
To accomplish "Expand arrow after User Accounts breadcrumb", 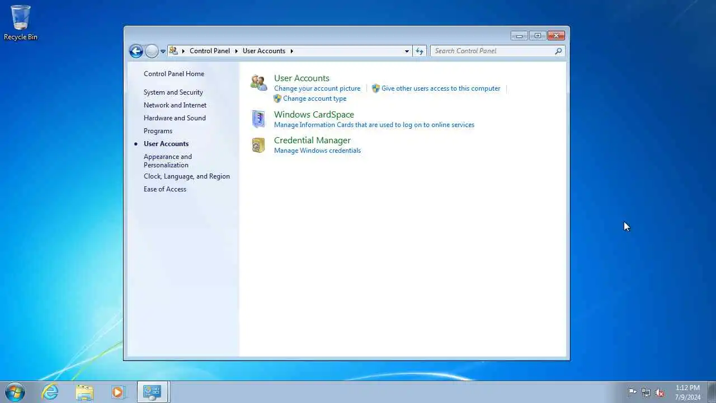I will click(291, 51).
